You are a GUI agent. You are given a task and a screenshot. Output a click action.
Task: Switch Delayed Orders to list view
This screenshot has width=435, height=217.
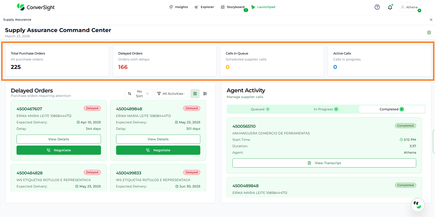205,94
